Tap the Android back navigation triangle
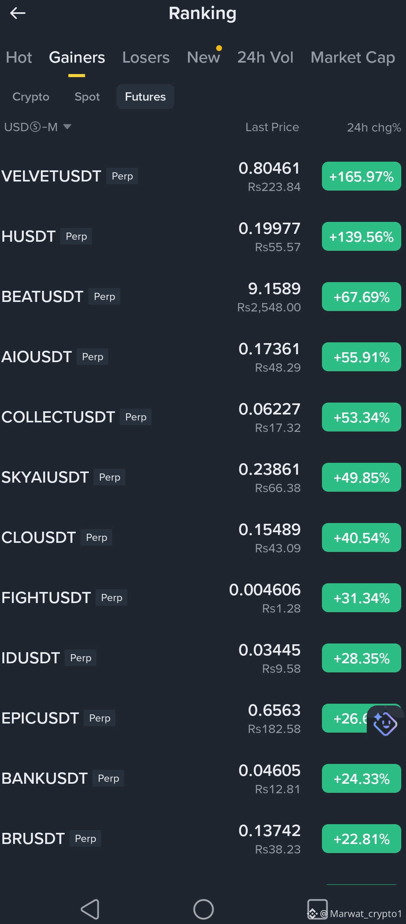Screen dimensions: 406x924 [90, 909]
